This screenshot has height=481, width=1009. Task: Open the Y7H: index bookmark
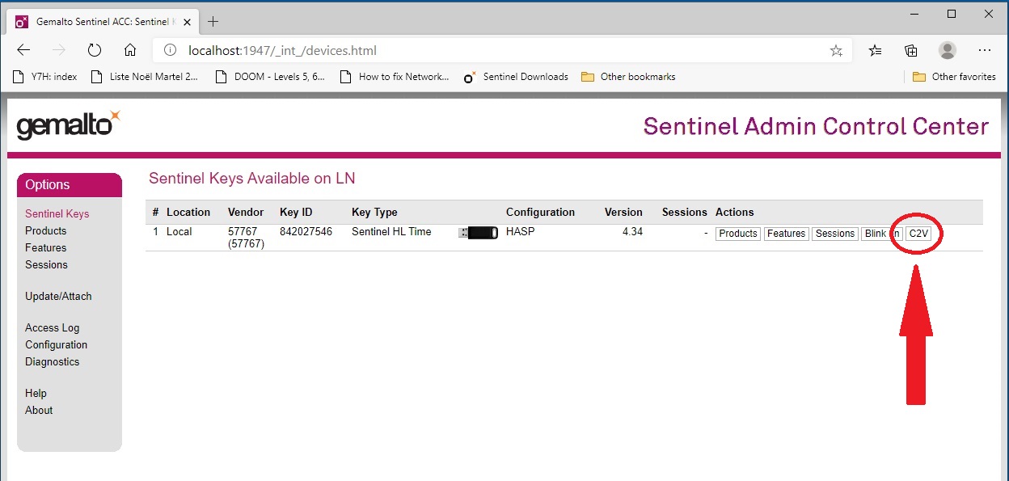46,77
